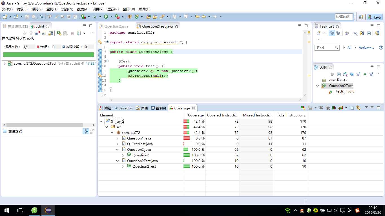This screenshot has width=385, height=216.
Task: Launch the Debug toolbar bug icon
Action: (x=95, y=17)
